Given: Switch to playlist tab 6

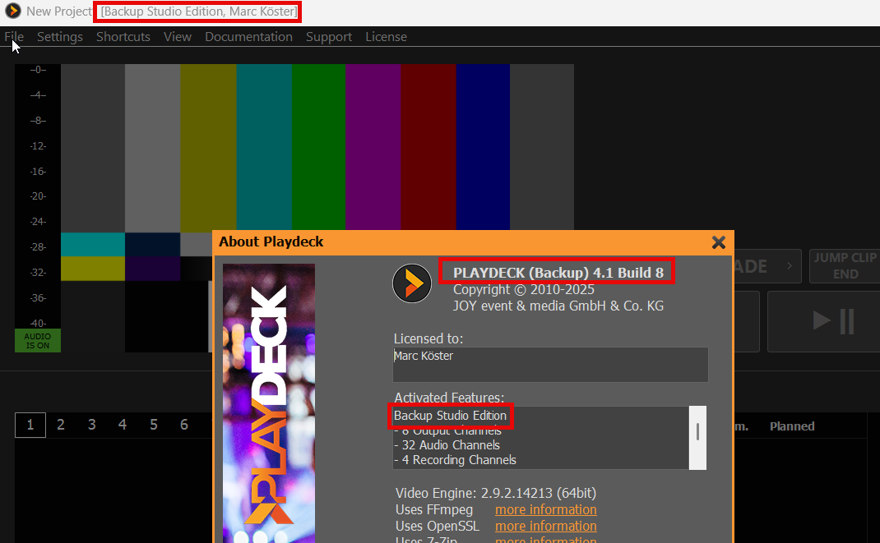Looking at the screenshot, I should coord(184,425).
